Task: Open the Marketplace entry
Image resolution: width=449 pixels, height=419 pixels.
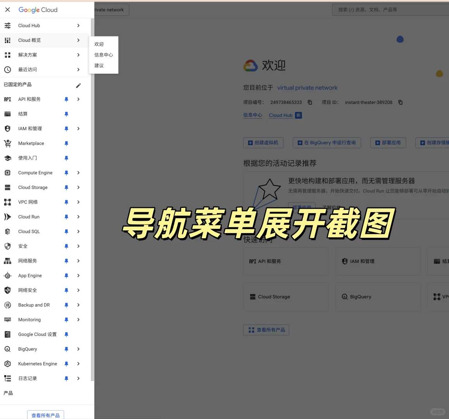Action: pos(31,143)
